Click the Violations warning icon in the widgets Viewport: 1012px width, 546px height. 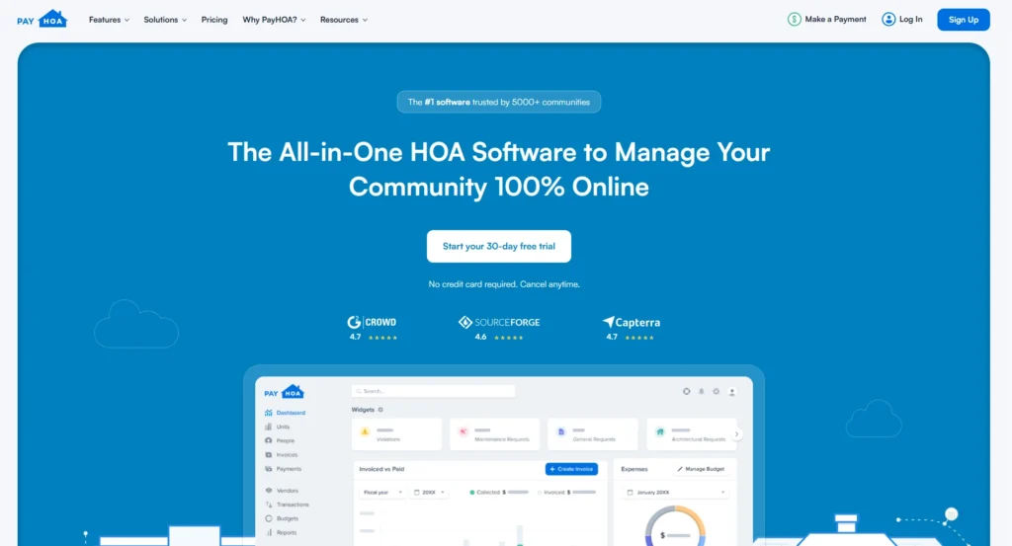(x=365, y=431)
